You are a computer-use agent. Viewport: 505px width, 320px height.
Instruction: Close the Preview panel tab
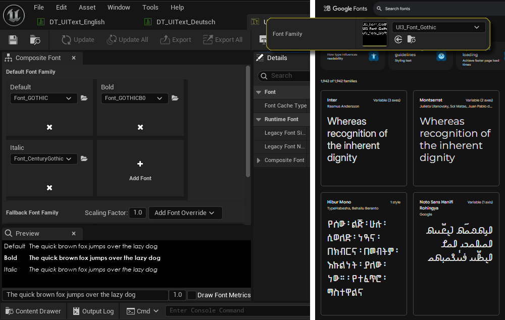[74, 233]
